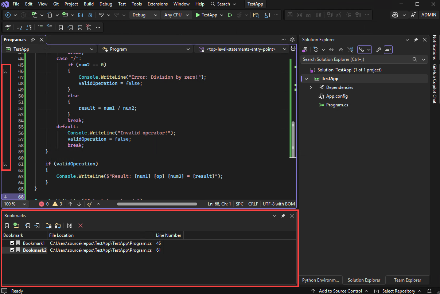This screenshot has width=440, height=294.
Task: Open the Debug configuration dropdown
Action: tap(145, 15)
